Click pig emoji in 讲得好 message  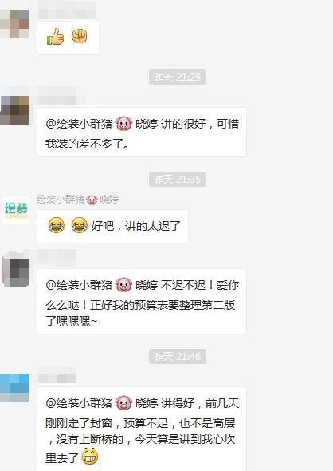pos(123,403)
